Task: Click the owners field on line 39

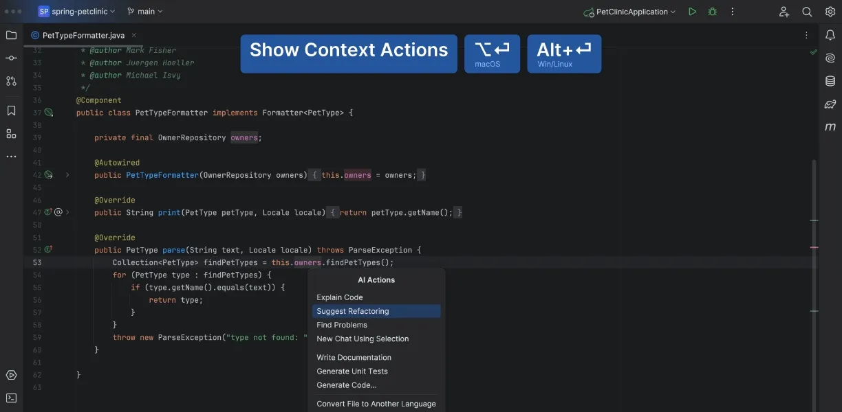Action: (244, 137)
